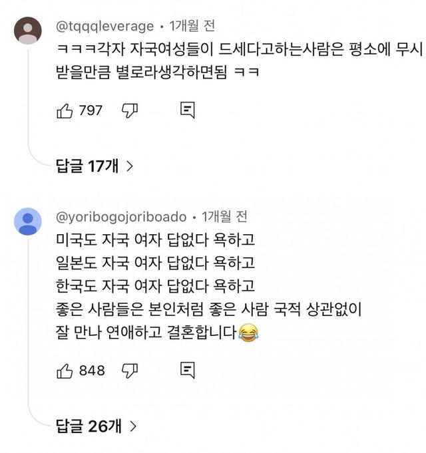Viewport: 426px width, 453px height.
Task: Open the @tqqqleverage username link
Action: point(105,26)
